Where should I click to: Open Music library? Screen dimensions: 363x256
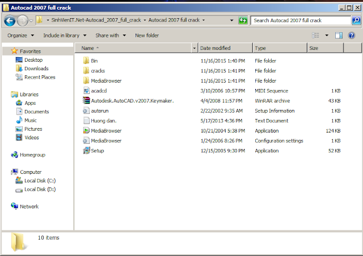31,120
